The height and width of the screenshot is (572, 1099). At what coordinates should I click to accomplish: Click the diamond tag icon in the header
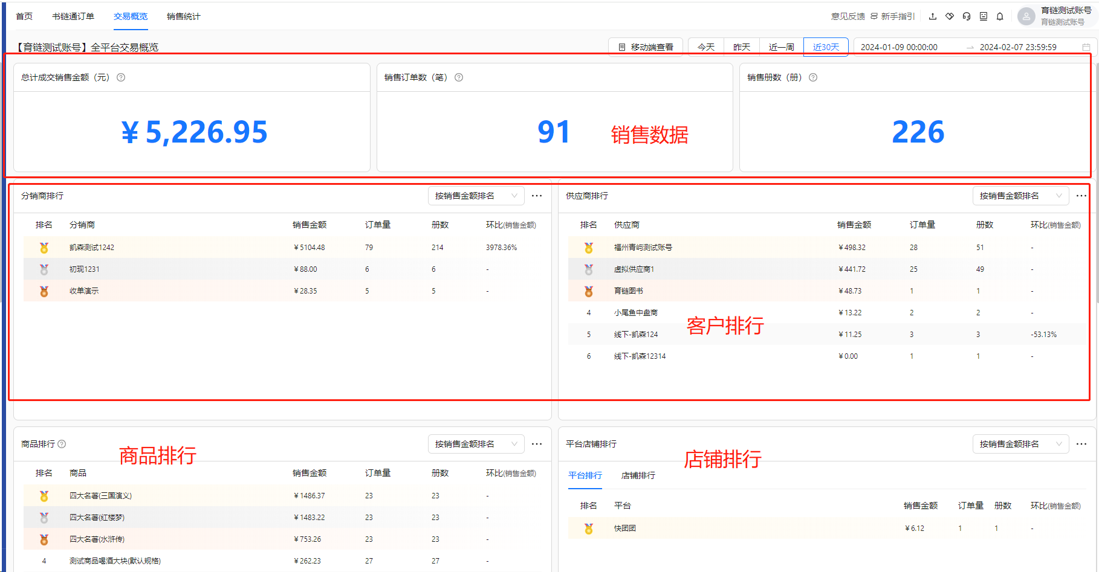(x=950, y=16)
